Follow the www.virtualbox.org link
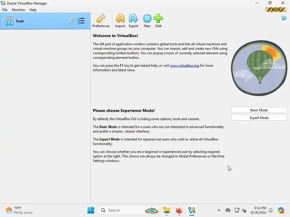Image resolution: width=290 pixels, height=217 pixels. tap(184, 66)
